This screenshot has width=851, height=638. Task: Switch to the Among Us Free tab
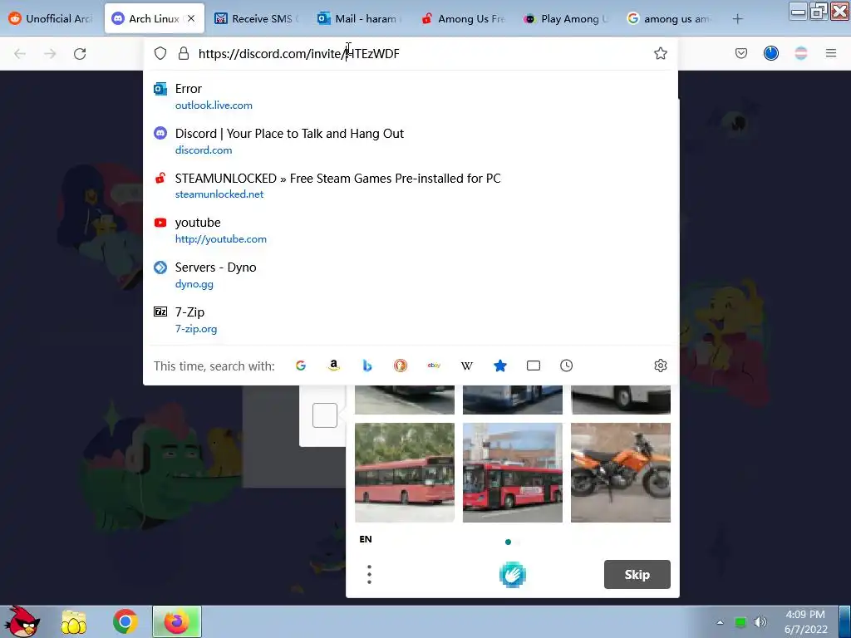pos(463,18)
